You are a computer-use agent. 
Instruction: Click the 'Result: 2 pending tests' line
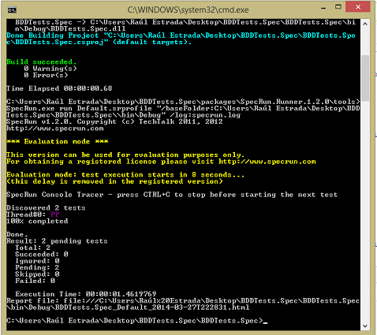pyautogui.click(x=57, y=241)
